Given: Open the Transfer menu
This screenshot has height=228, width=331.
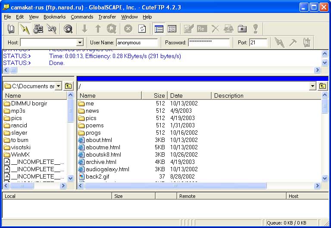Looking at the screenshot, I should pos(107,17).
